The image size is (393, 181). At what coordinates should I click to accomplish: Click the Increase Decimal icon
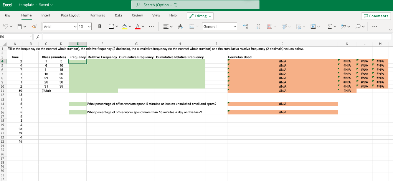(258, 26)
